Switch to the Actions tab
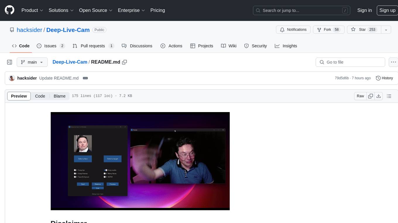 [x=171, y=46]
